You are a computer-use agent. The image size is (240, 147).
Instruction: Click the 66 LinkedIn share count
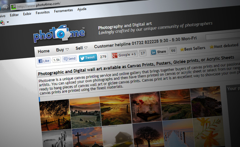click(173, 50)
